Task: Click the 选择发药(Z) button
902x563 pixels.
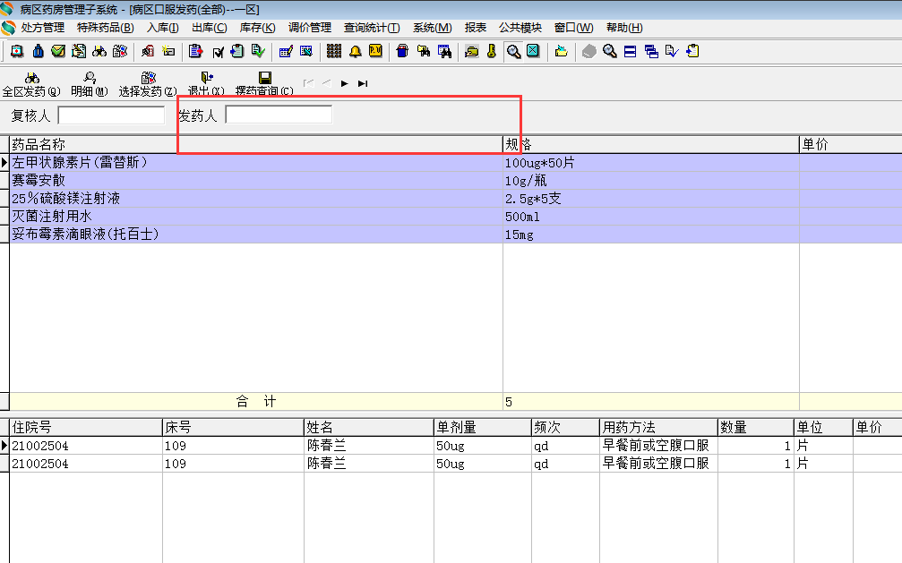Action: (148, 84)
